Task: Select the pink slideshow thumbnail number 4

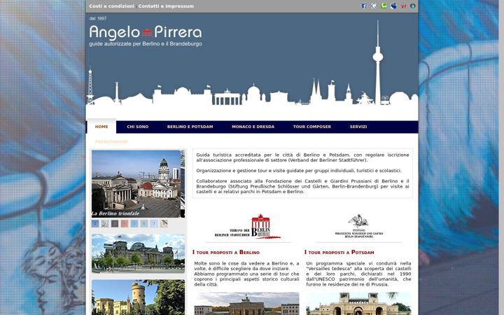Action: [x=125, y=223]
